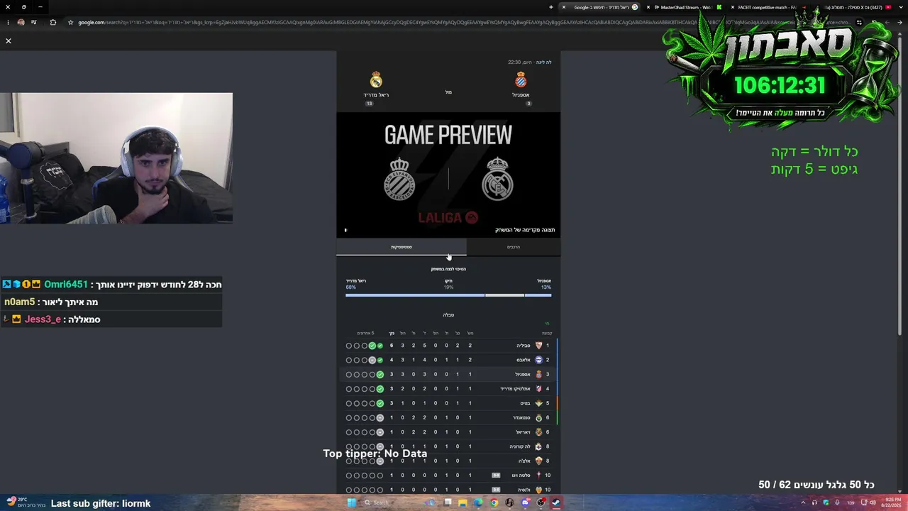
Task: Play the Game Preview video thumbnail
Action: [x=448, y=175]
